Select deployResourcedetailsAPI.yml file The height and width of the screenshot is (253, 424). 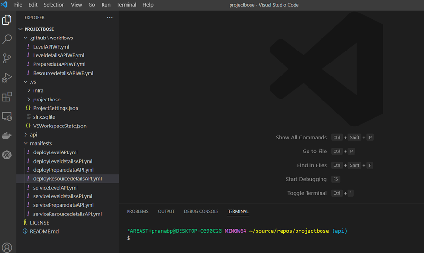67,178
